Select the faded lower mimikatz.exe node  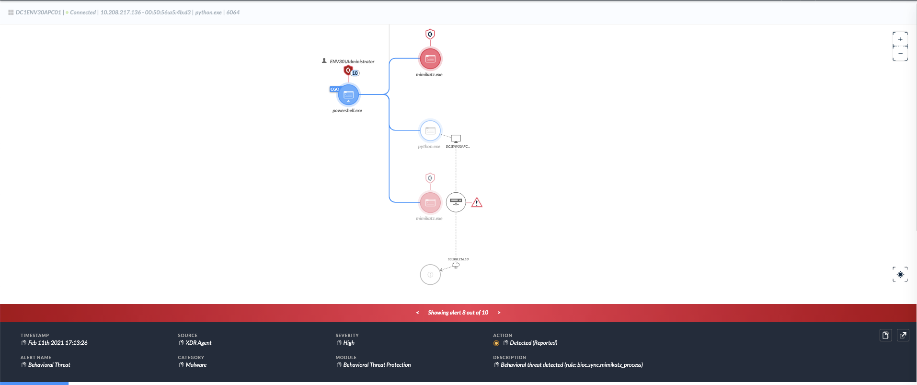pyautogui.click(x=430, y=202)
